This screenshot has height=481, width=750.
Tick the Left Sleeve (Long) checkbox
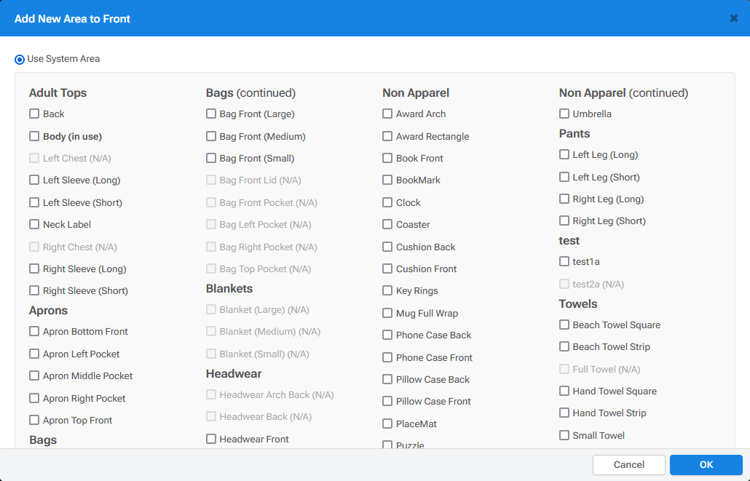34,180
